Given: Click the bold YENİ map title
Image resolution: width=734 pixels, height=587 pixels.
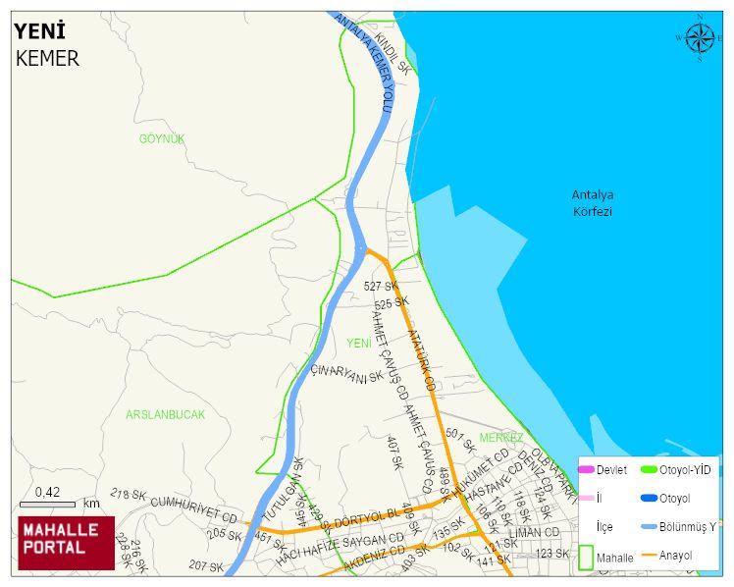Looking at the screenshot, I should (40, 31).
